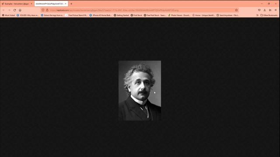Minimize the browser window
Viewport: 280px width, 157px height.
262,4
